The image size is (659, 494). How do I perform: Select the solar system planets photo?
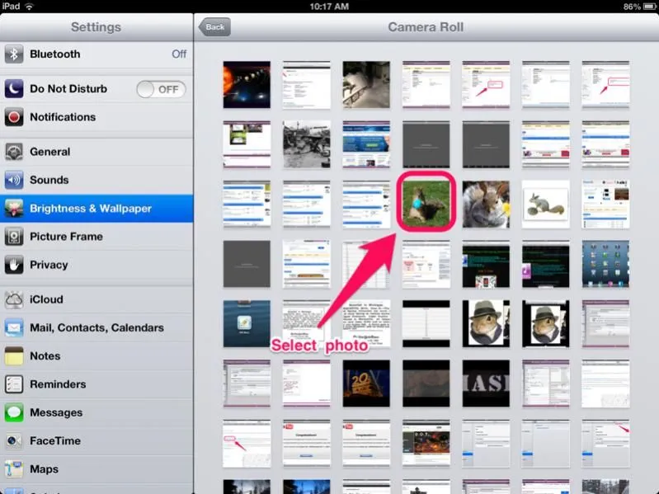click(247, 85)
